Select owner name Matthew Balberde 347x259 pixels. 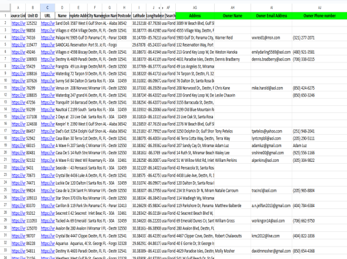232,205
